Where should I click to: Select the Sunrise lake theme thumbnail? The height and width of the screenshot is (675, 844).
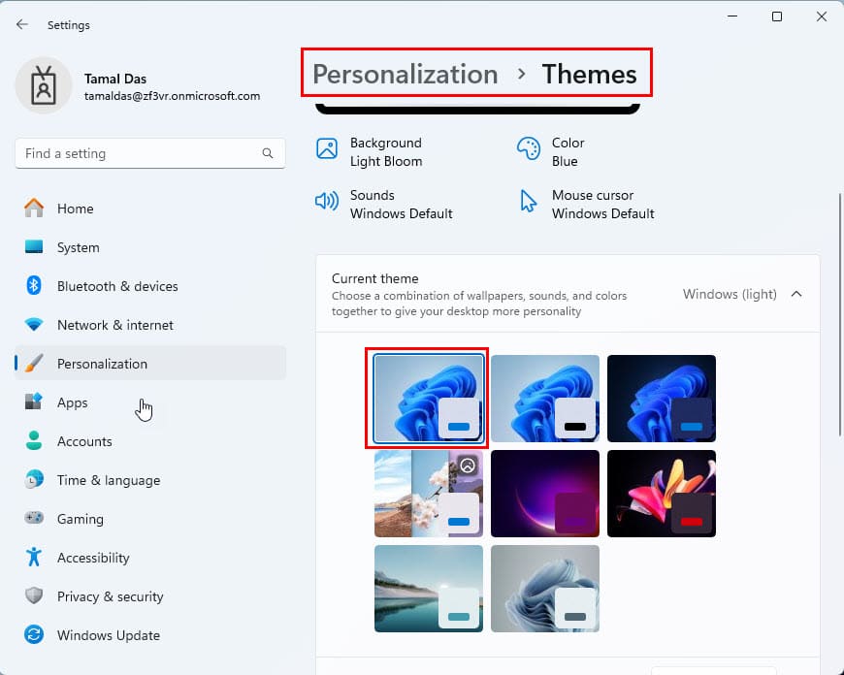click(429, 589)
